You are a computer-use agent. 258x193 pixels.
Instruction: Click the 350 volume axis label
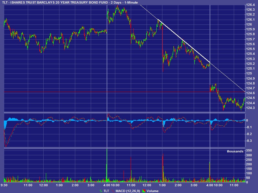pyautogui.click(x=249, y=150)
